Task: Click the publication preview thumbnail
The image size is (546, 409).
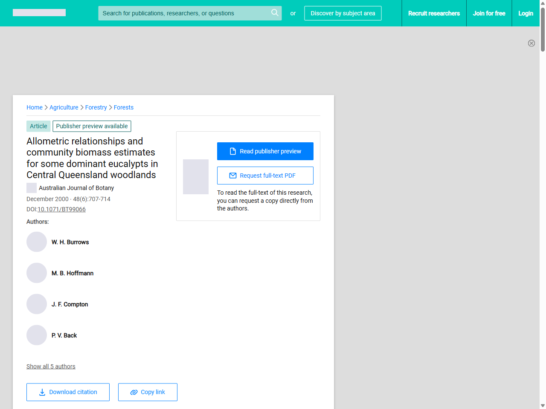Action: (x=196, y=177)
